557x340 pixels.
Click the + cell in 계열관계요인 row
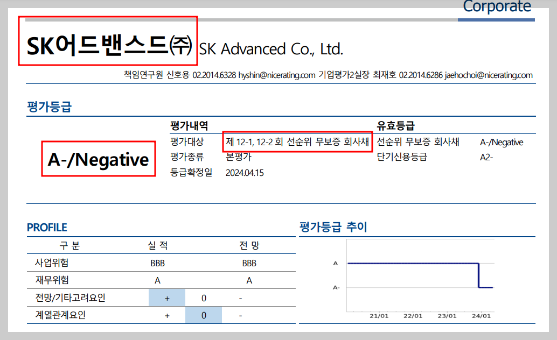coord(167,315)
